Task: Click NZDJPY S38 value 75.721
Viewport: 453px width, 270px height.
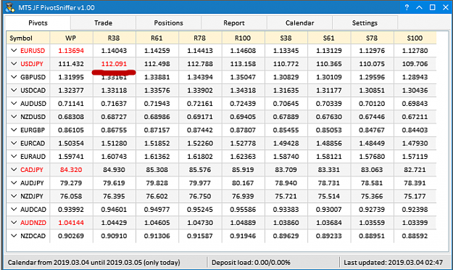Action: pyautogui.click(x=286, y=196)
